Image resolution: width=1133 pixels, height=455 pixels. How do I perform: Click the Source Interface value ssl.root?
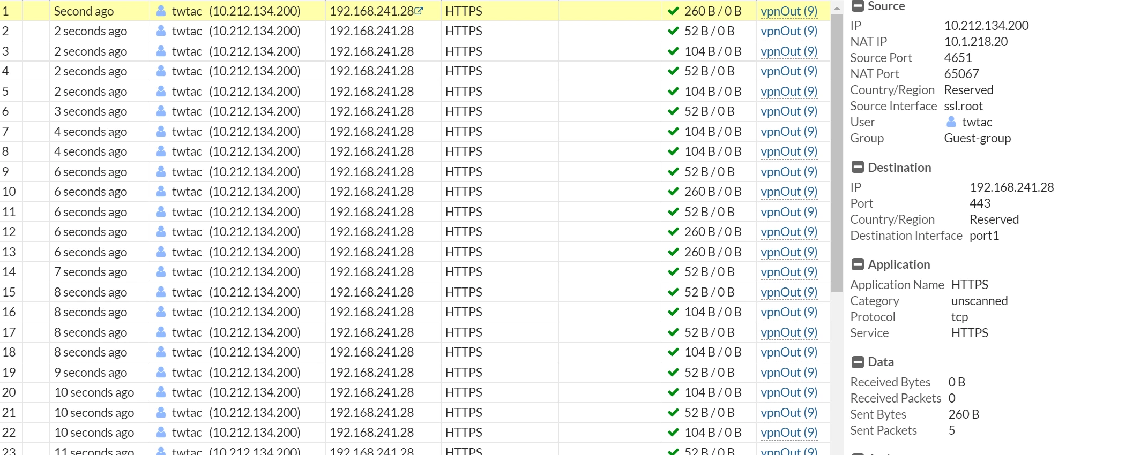click(x=963, y=106)
